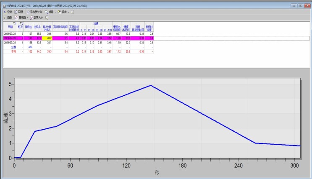312x179 pixels.
Task: Open the dropdown arrow next to 曲线图
Action: click(27, 18)
